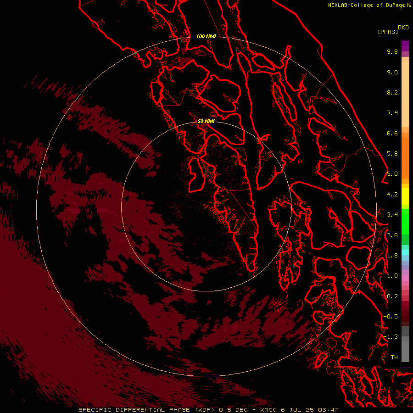Click the 5.8 legend value

[x=392, y=154]
